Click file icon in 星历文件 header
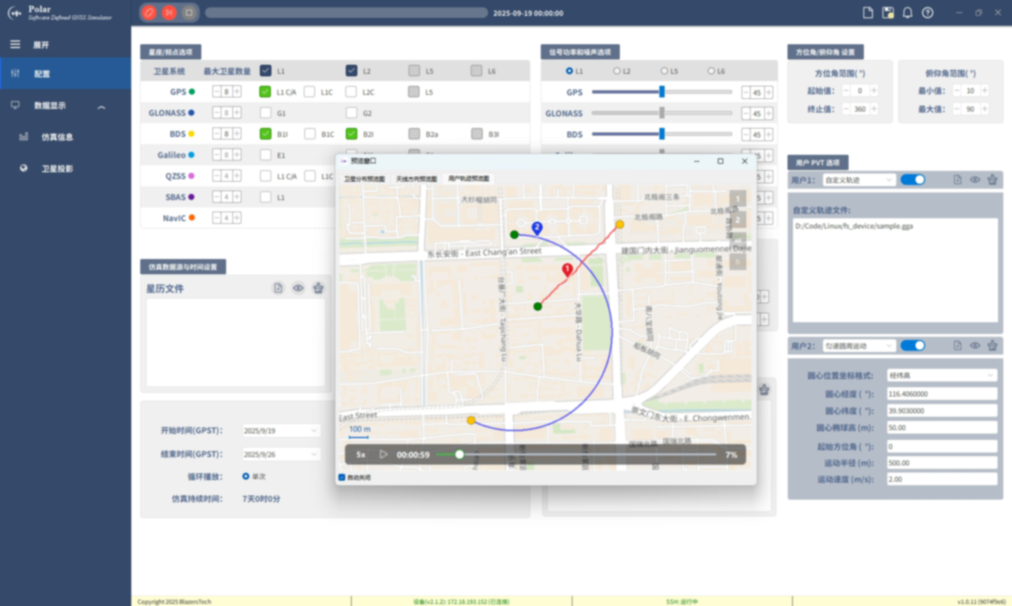1012x606 pixels. (278, 288)
